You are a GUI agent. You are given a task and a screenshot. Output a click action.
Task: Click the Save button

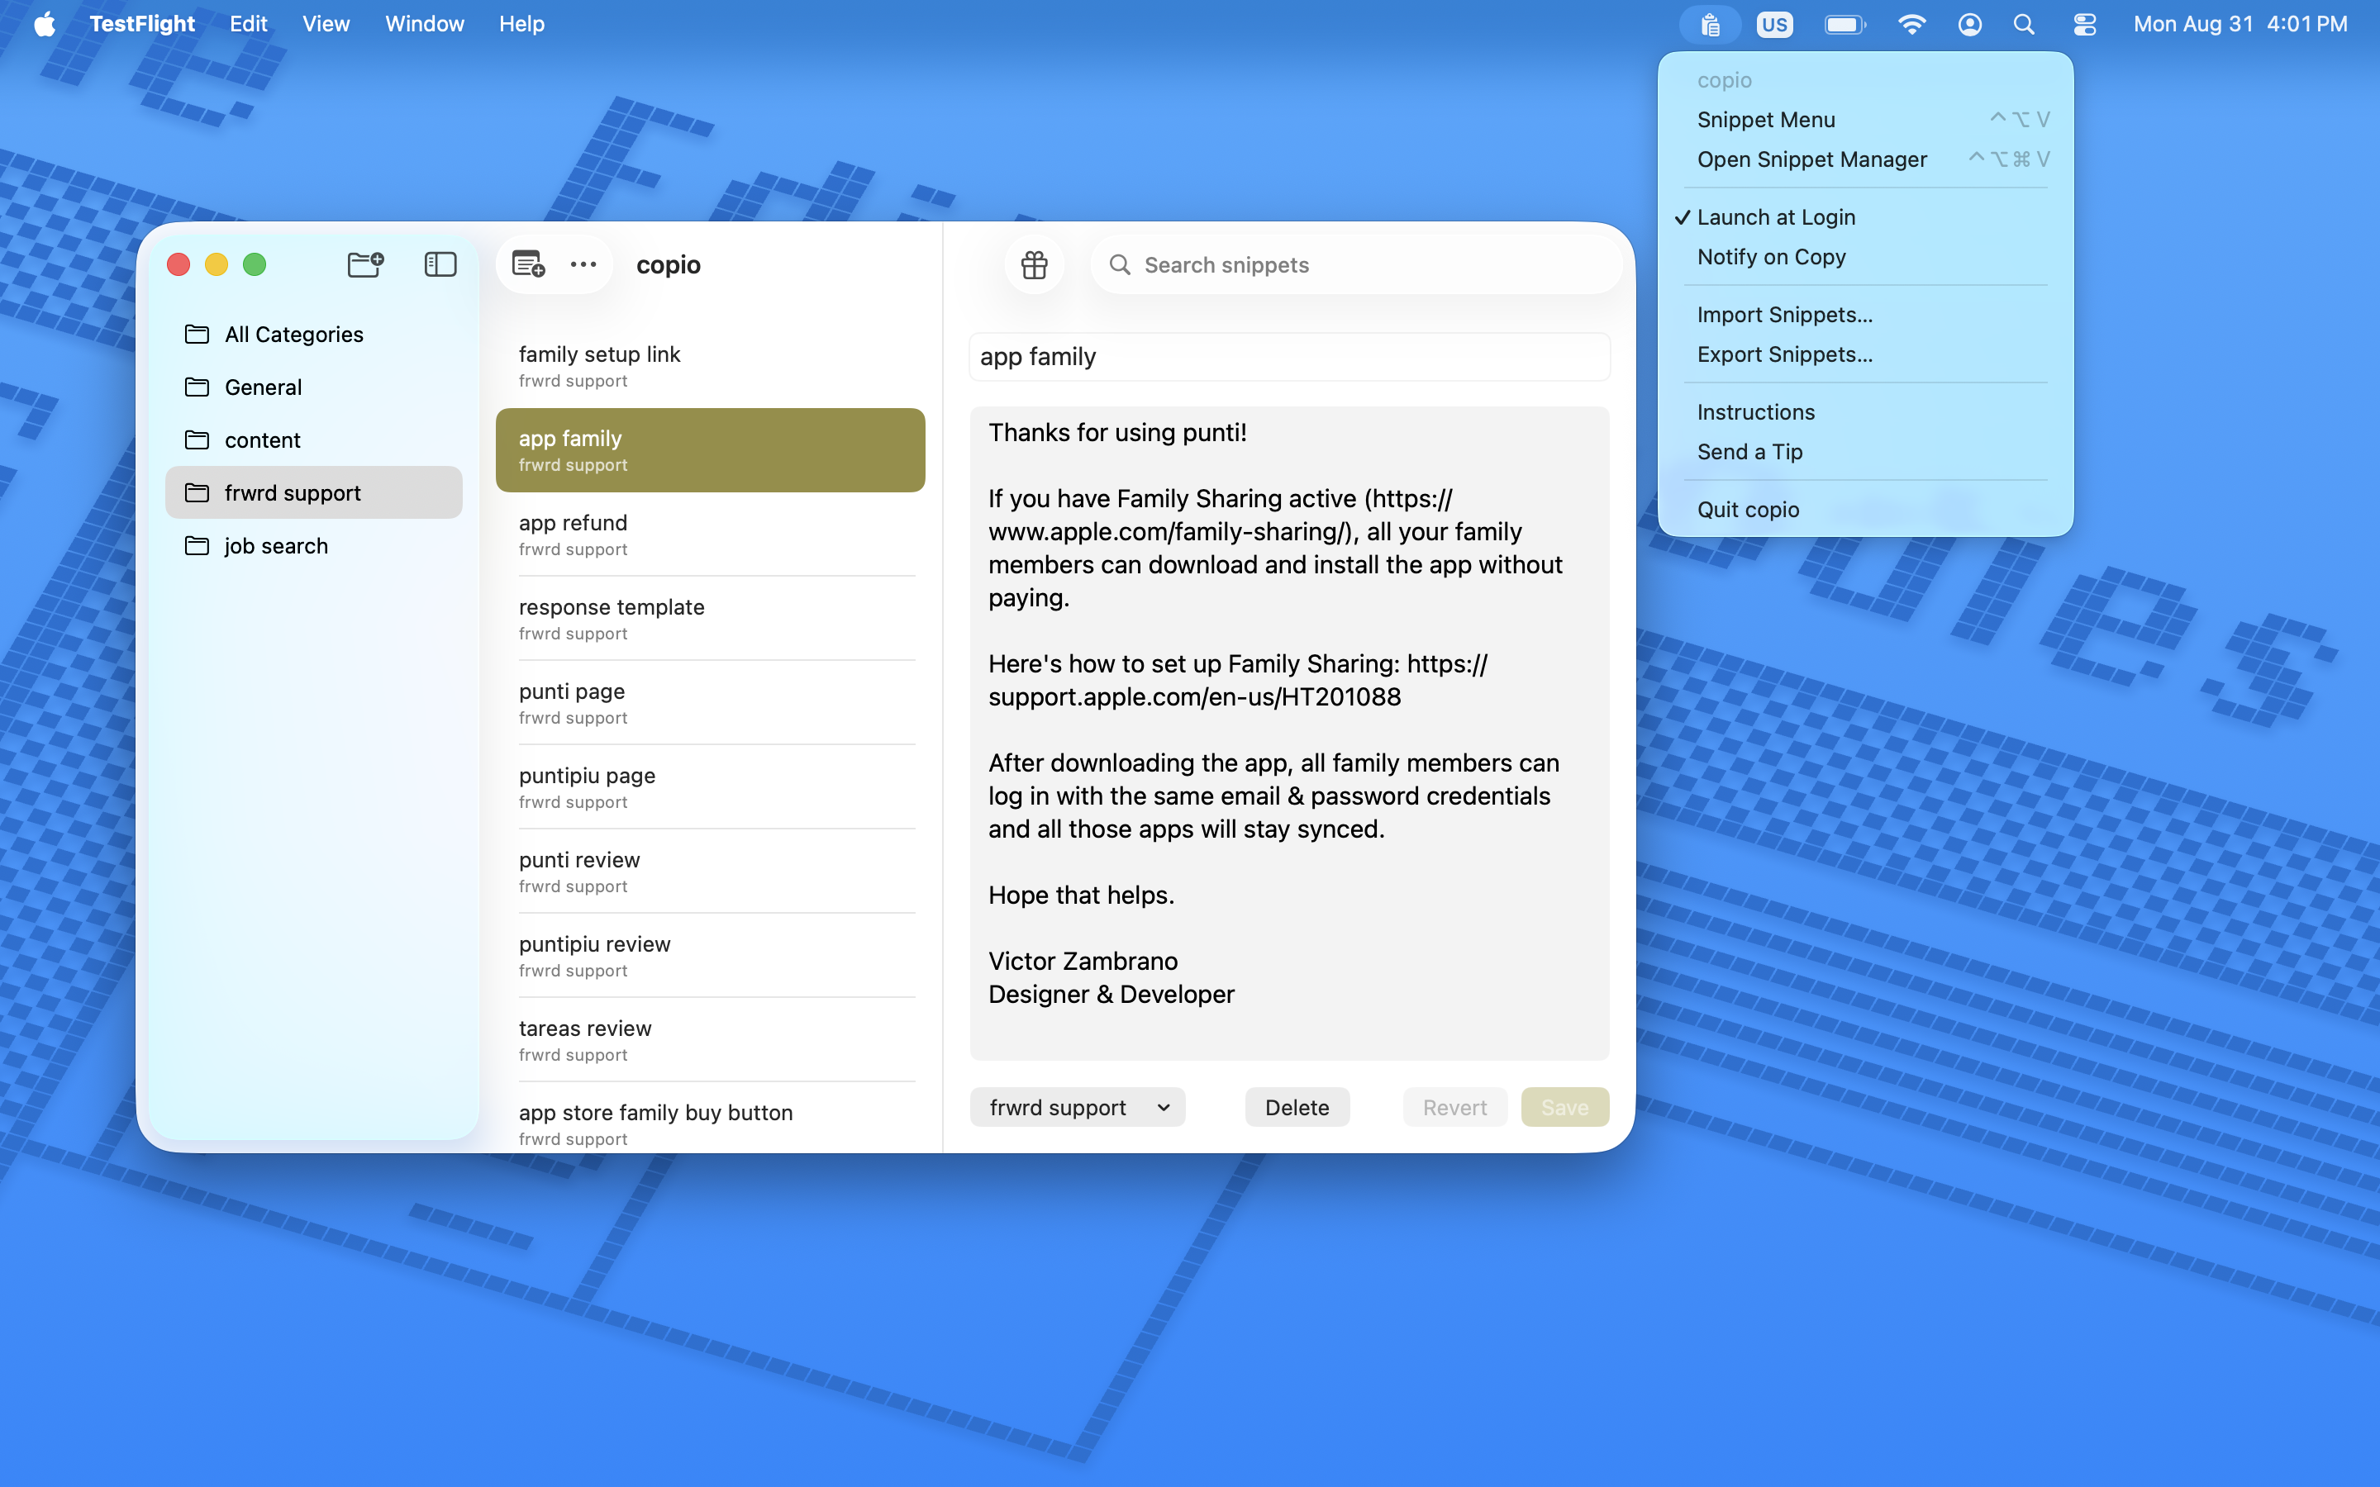pyautogui.click(x=1564, y=1107)
